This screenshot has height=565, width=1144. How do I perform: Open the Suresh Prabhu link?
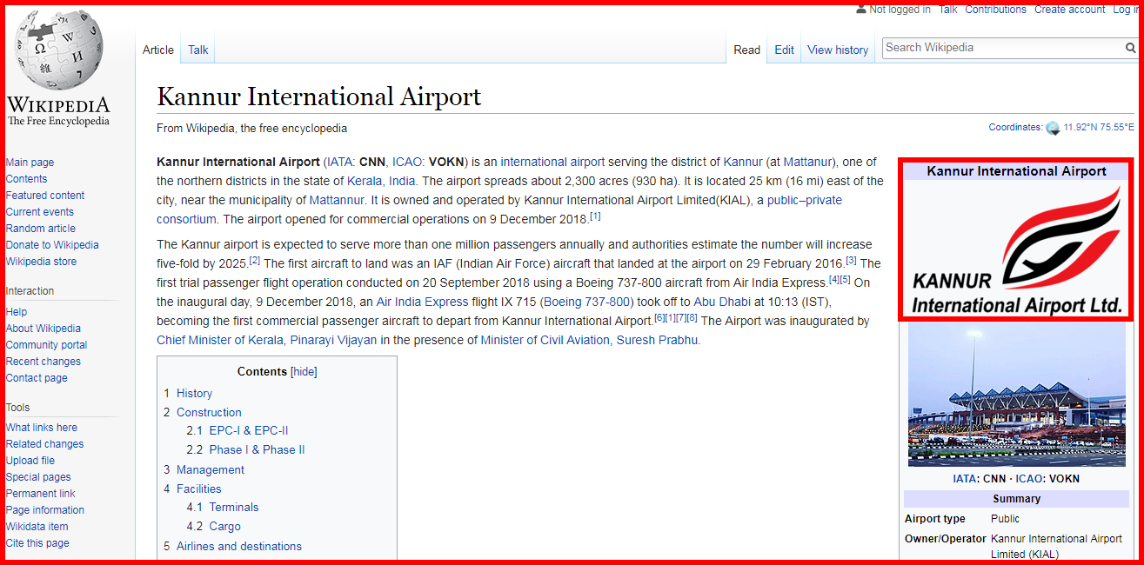(x=657, y=341)
